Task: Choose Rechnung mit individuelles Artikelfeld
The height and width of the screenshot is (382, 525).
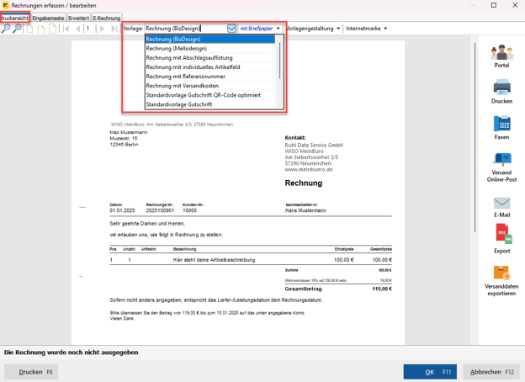Action: (x=210, y=67)
